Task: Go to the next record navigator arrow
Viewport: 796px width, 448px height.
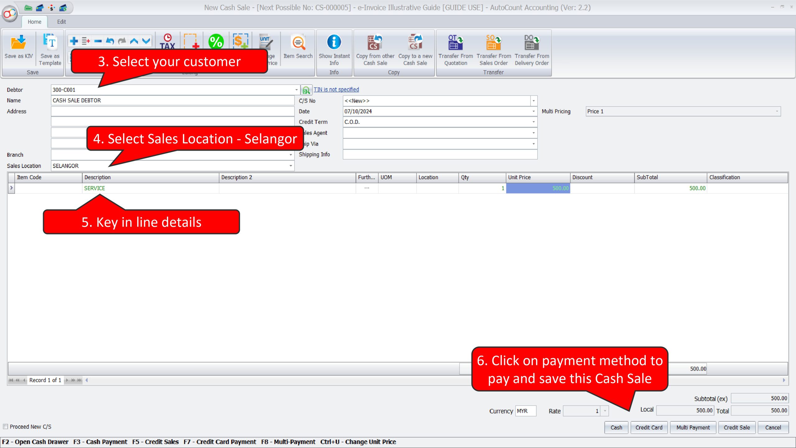Action: [x=67, y=380]
